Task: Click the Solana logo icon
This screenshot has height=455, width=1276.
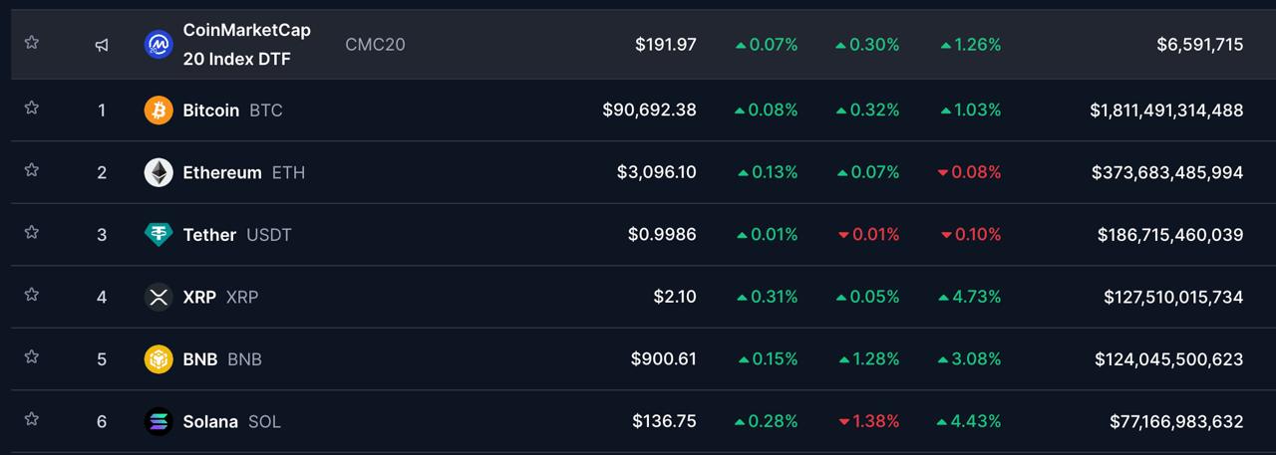Action: (x=159, y=421)
